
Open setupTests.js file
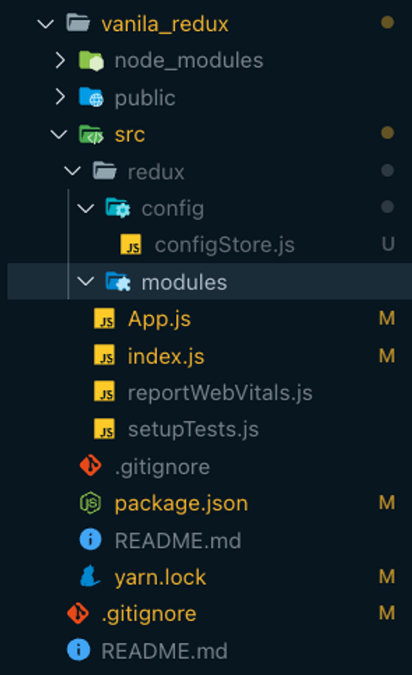click(x=193, y=429)
